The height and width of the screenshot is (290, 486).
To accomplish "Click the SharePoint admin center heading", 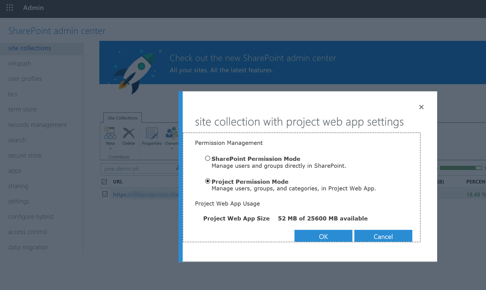I will pyautogui.click(x=57, y=31).
